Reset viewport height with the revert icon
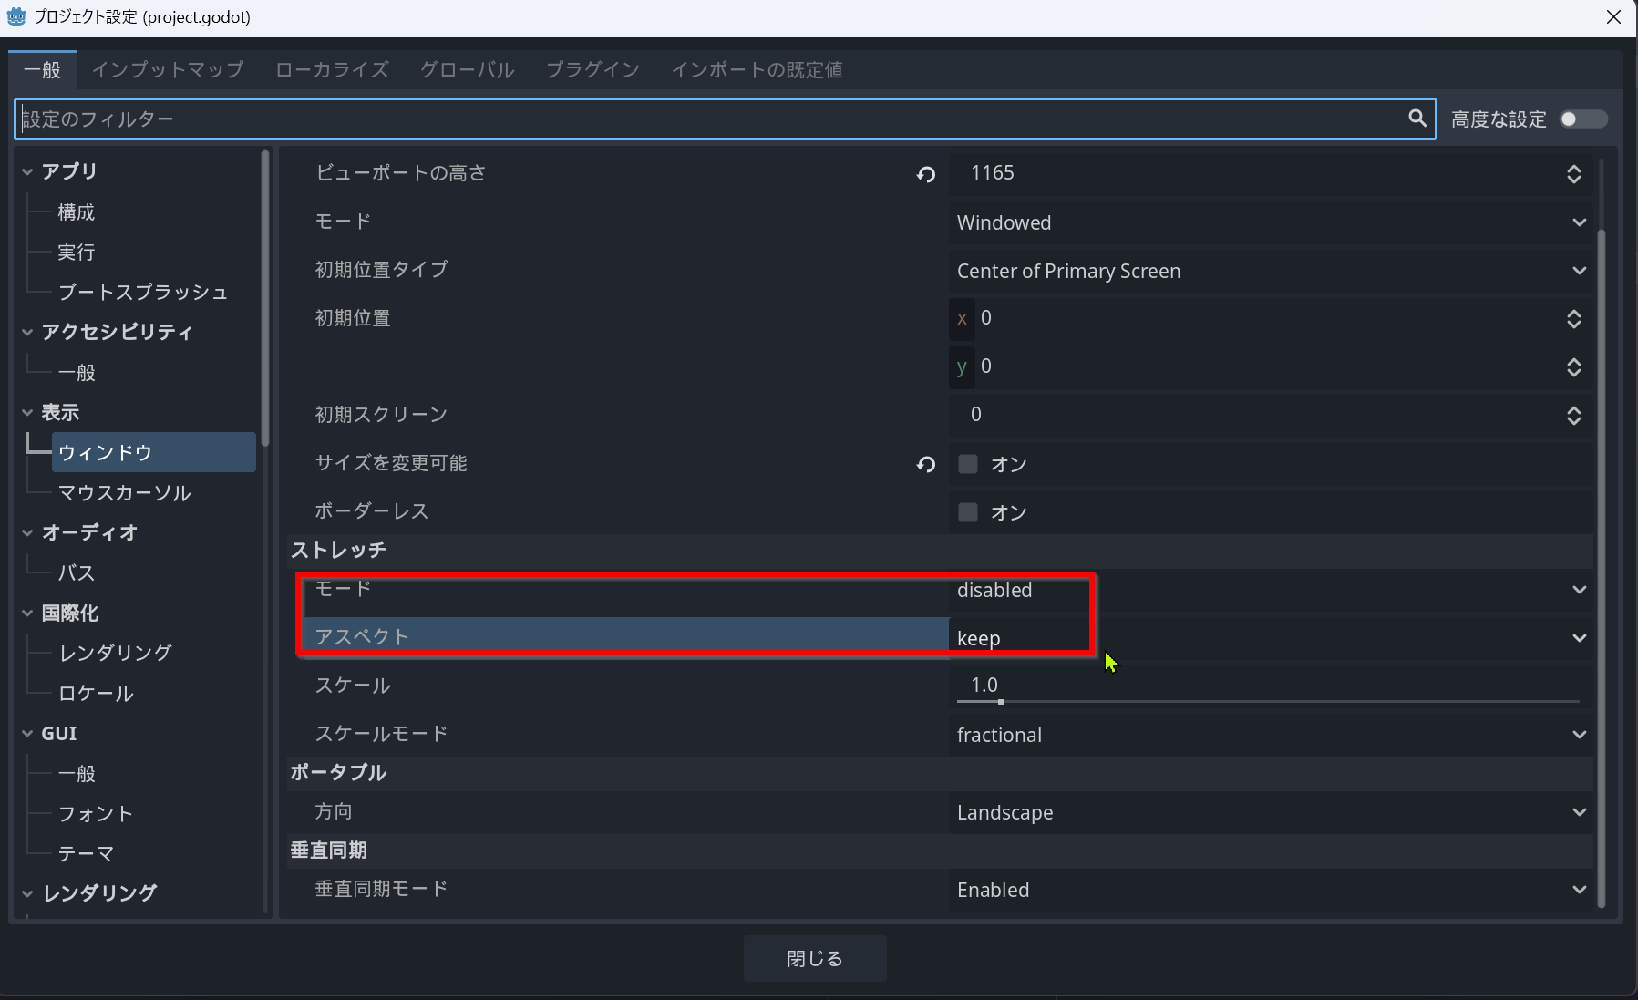The image size is (1638, 1000). coord(926,174)
